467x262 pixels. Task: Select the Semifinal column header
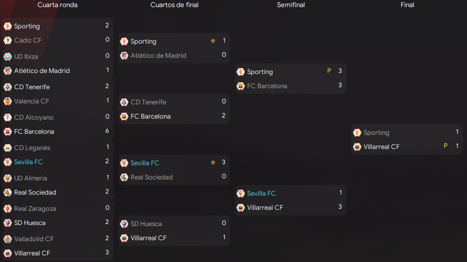click(x=291, y=5)
